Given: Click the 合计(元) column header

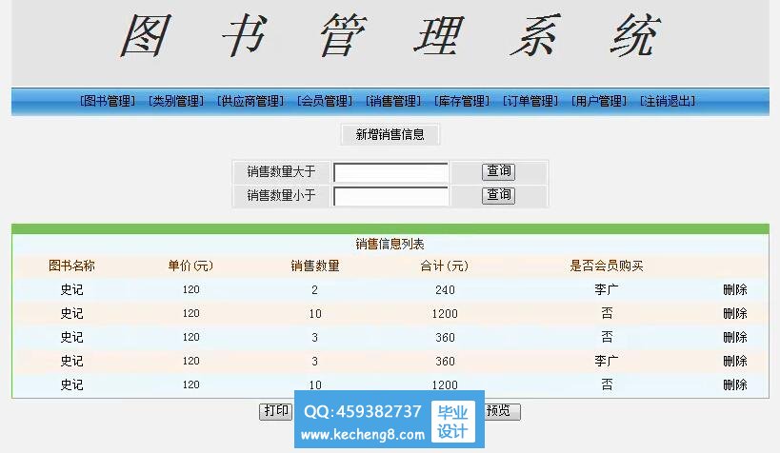Looking at the screenshot, I should click(444, 266).
